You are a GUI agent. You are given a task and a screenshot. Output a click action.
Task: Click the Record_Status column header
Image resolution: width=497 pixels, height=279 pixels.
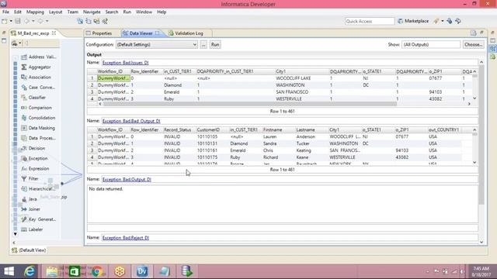(179, 130)
